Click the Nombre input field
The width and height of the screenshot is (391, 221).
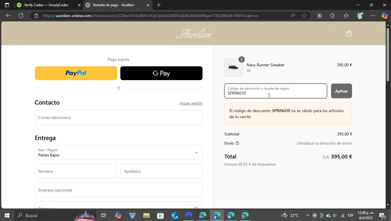tap(76, 171)
